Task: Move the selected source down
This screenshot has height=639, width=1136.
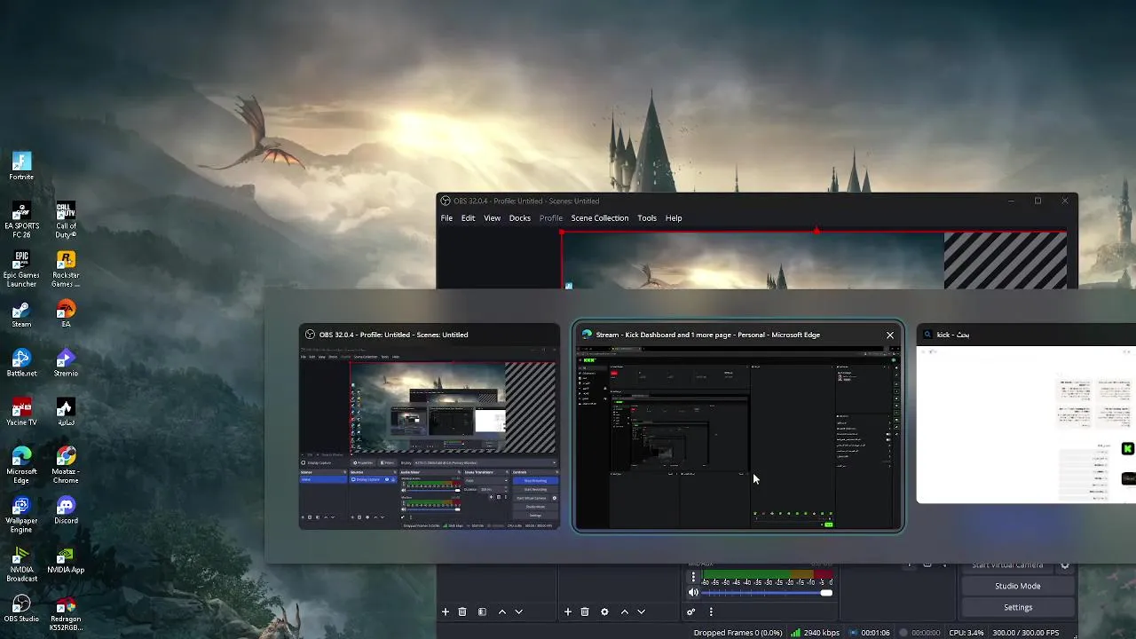Action: (x=642, y=611)
